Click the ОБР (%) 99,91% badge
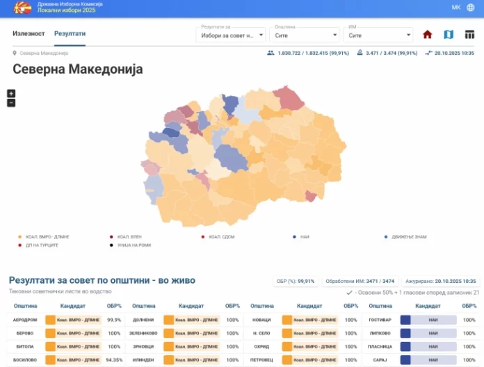 (x=296, y=281)
